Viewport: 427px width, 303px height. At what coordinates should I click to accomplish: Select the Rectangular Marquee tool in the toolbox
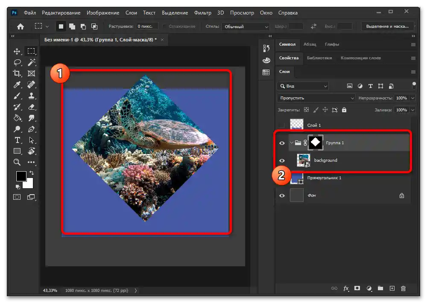coord(31,51)
